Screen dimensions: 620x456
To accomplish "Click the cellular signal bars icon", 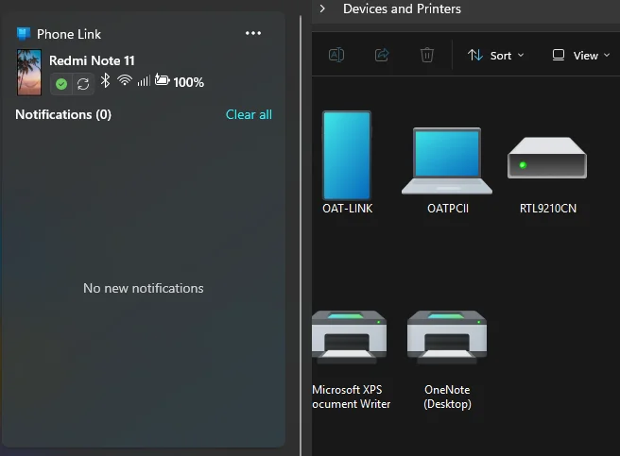I will click(x=144, y=81).
